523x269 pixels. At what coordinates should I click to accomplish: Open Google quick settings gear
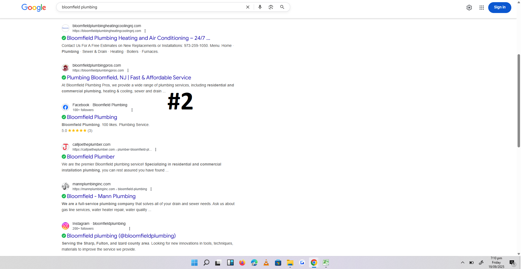pyautogui.click(x=469, y=8)
